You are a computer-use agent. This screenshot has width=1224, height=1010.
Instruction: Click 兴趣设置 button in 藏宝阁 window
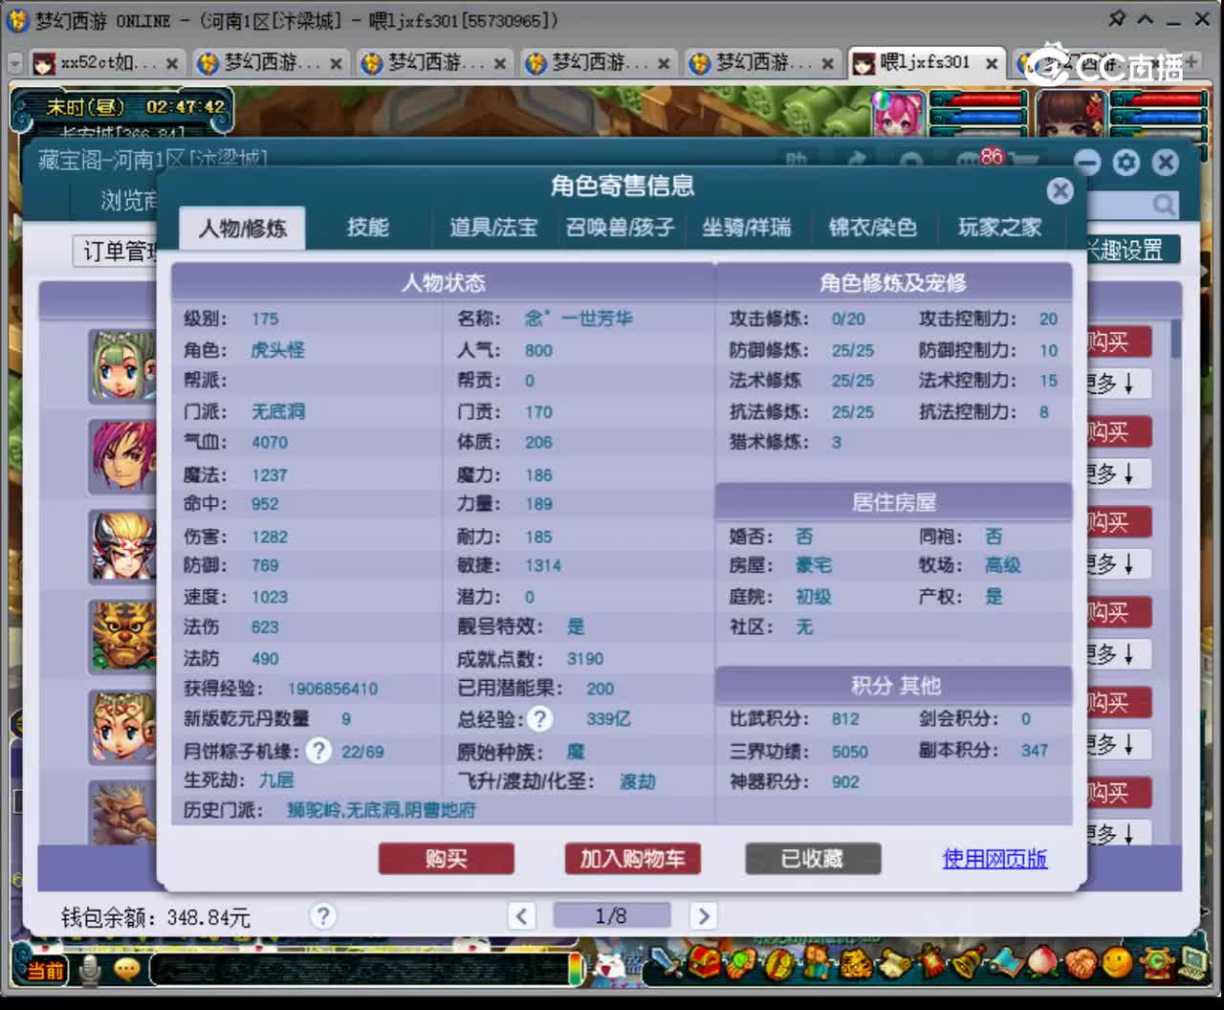tap(1132, 251)
